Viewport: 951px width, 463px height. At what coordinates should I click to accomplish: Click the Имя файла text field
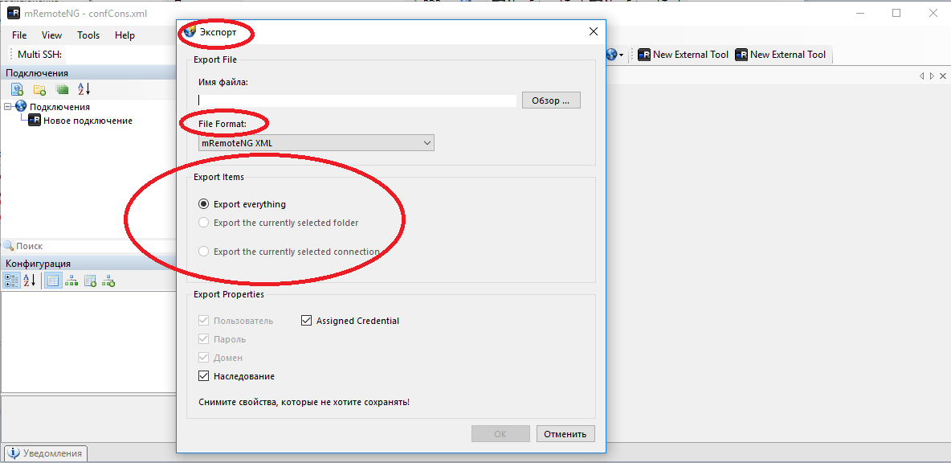[x=357, y=100]
